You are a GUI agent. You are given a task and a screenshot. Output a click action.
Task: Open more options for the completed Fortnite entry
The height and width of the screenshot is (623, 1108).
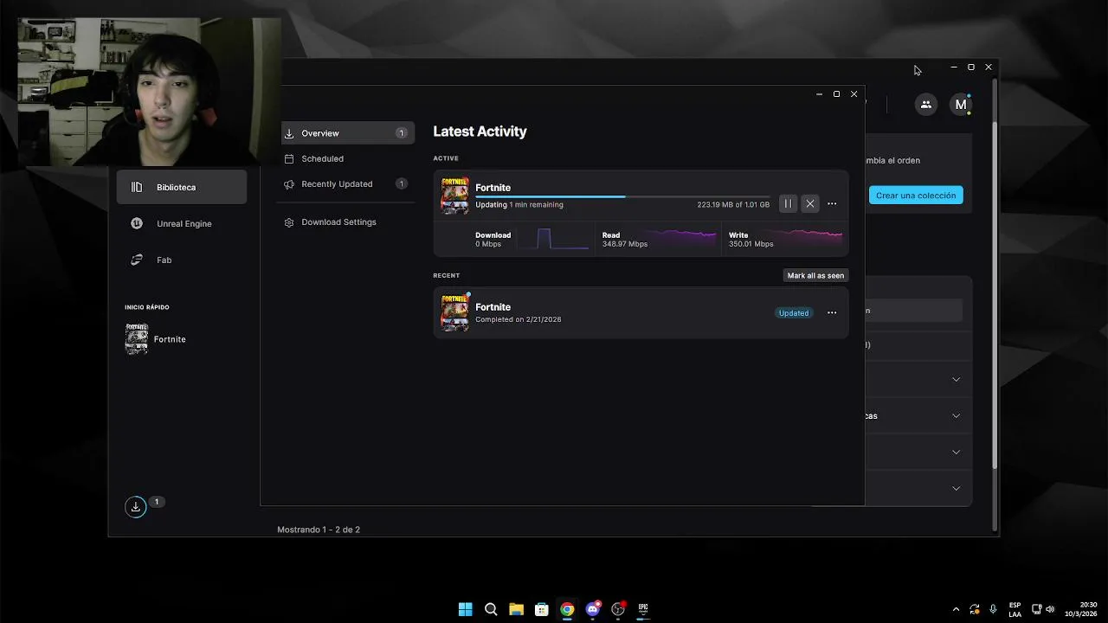click(x=832, y=313)
